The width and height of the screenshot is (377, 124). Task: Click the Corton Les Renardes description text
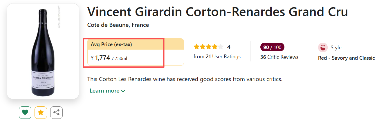coord(185,79)
